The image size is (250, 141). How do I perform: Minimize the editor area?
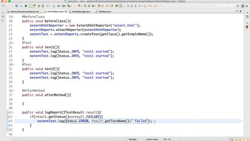pos(237,11)
